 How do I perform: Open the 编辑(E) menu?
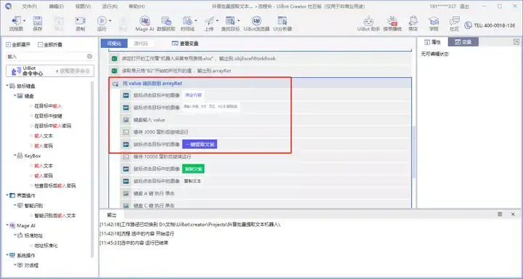coord(57,7)
